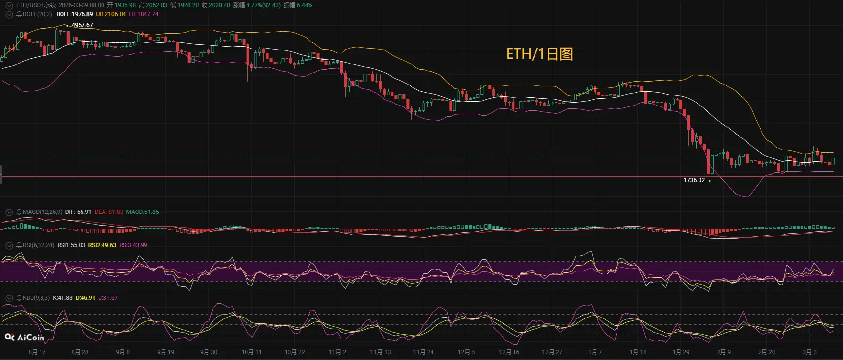
Task: Open the RSI(6,12,24) indicator settings label
Action: click(39, 245)
